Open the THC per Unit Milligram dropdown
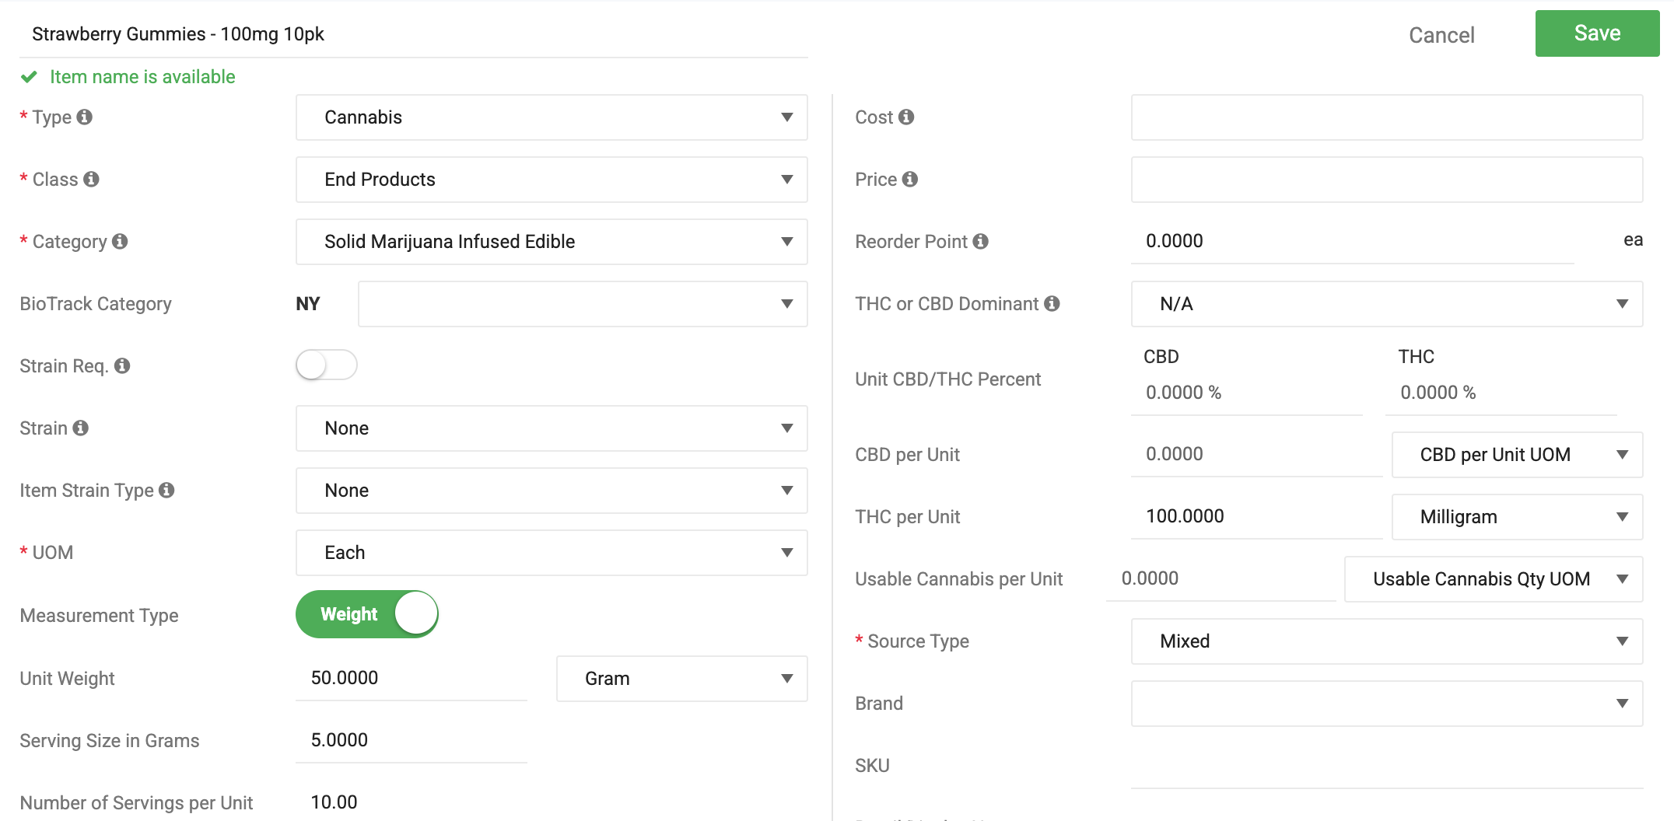Screen dimensions: 1674x821 coord(1517,517)
